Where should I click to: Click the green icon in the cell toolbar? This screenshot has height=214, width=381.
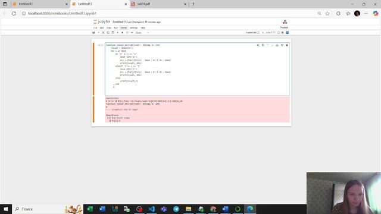258,45
